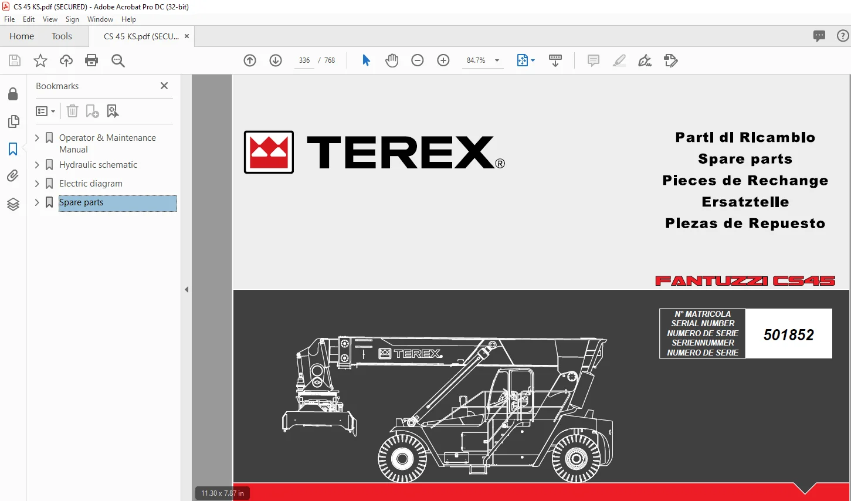Open the View menu
851x501 pixels.
[50, 19]
